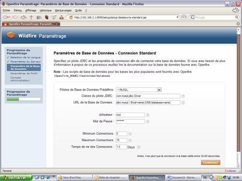Click the page vertical scrollbar
Screen dimensions: 242x181
238,92
